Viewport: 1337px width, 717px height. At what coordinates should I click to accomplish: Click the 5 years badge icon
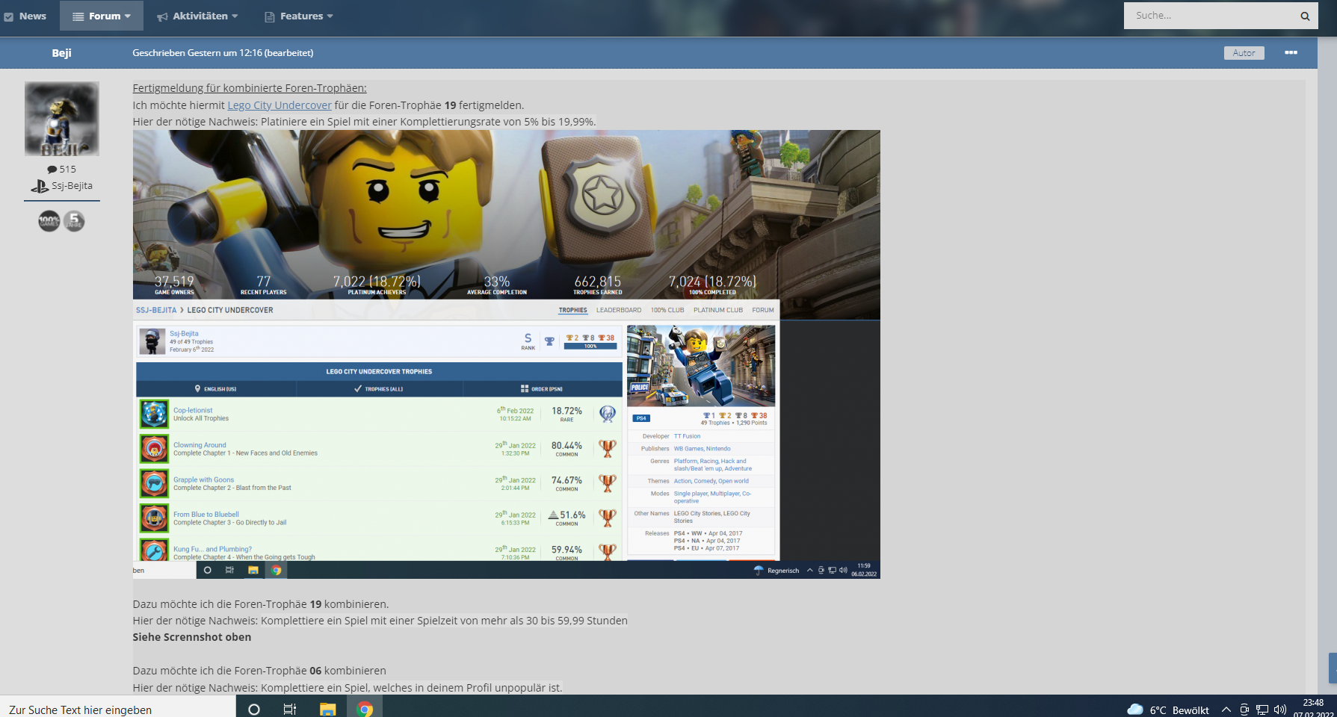coord(74,221)
